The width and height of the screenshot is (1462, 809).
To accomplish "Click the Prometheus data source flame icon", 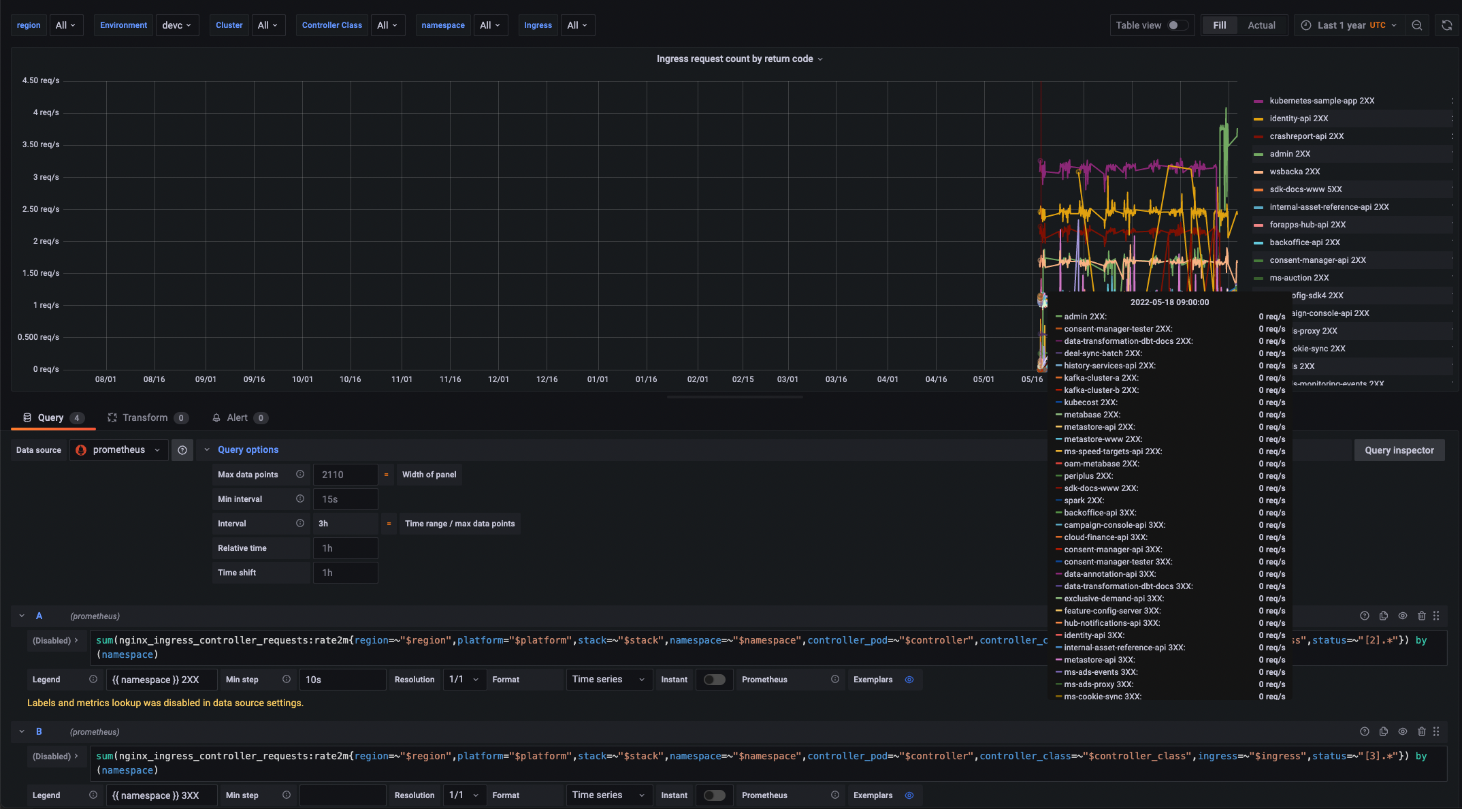I will point(80,449).
